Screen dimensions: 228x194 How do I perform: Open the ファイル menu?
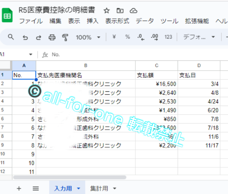click(x=31, y=21)
